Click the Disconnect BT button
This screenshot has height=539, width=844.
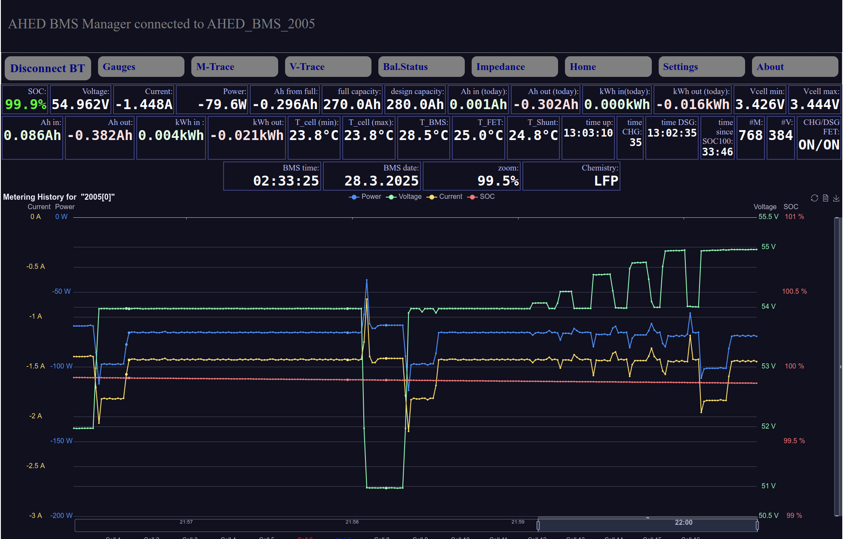[48, 68]
